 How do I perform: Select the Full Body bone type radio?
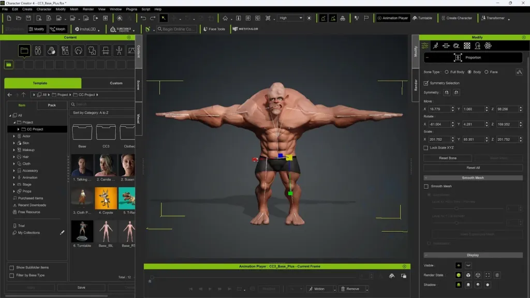click(447, 72)
